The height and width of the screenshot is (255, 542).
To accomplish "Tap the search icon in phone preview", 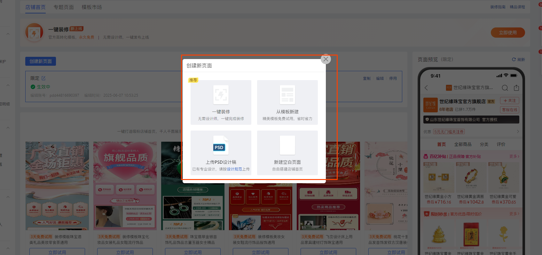I will [x=505, y=88].
